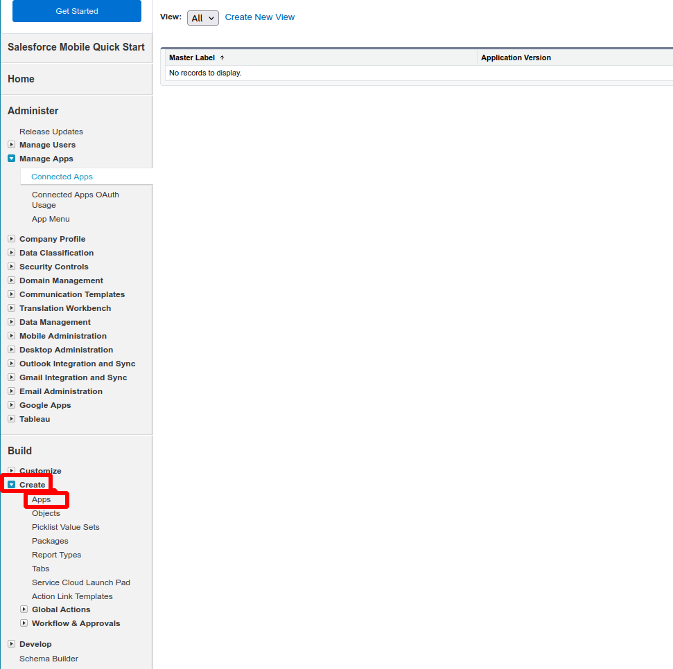Open Service Cloud Launch Pad
This screenshot has height=669, width=673.
[80, 582]
